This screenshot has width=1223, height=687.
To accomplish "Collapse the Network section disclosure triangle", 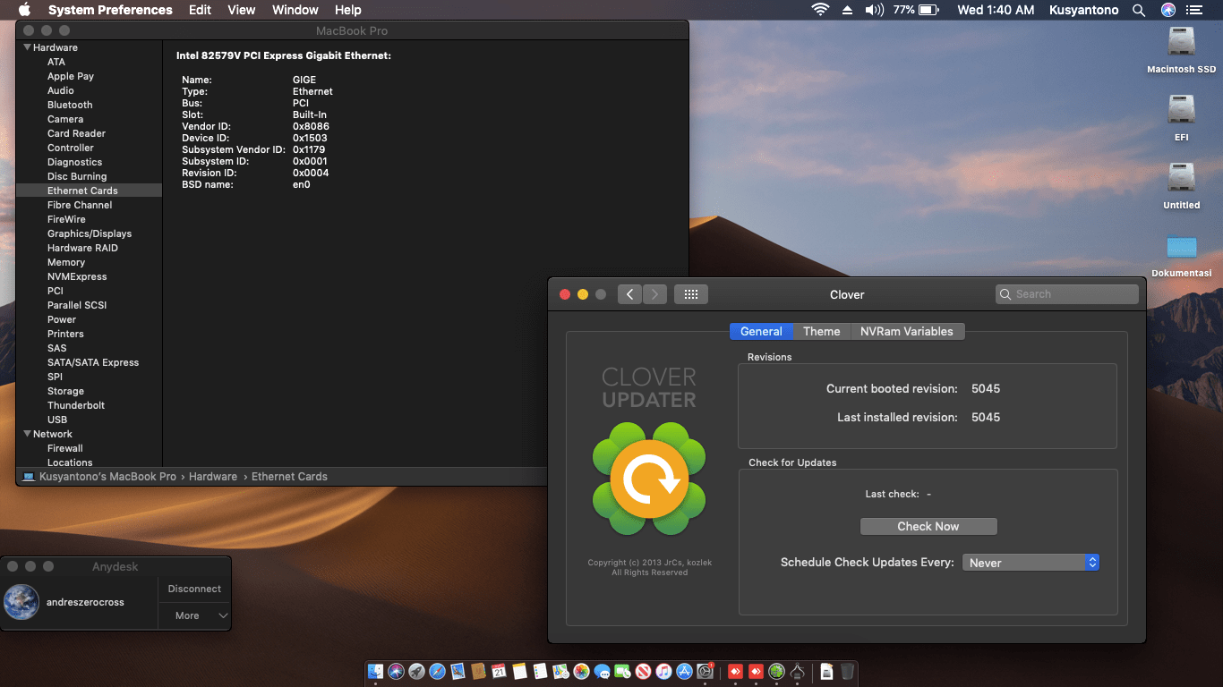I will (x=27, y=434).
